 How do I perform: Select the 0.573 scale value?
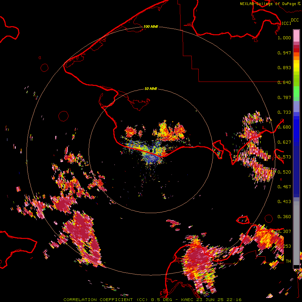(x=284, y=157)
